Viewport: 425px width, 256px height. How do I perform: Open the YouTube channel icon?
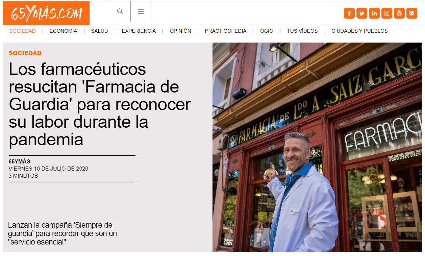tap(399, 13)
